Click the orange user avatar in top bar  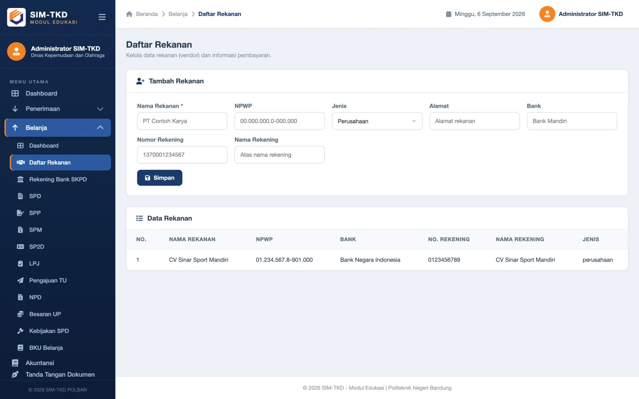547,14
